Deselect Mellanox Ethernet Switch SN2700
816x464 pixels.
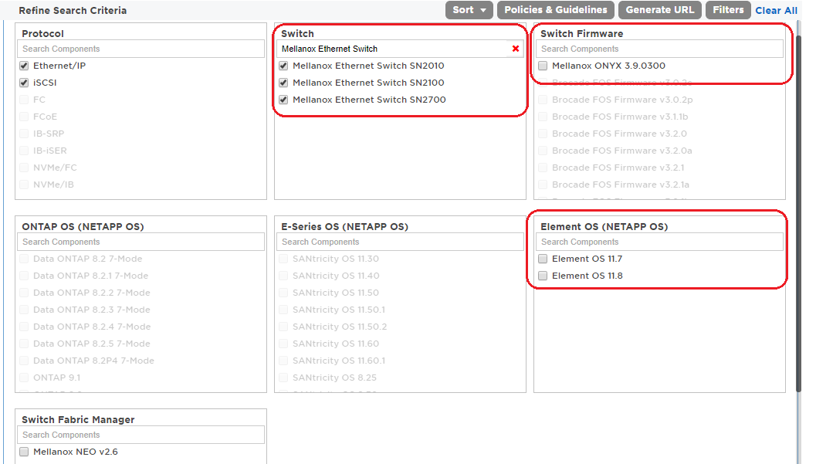(x=283, y=100)
